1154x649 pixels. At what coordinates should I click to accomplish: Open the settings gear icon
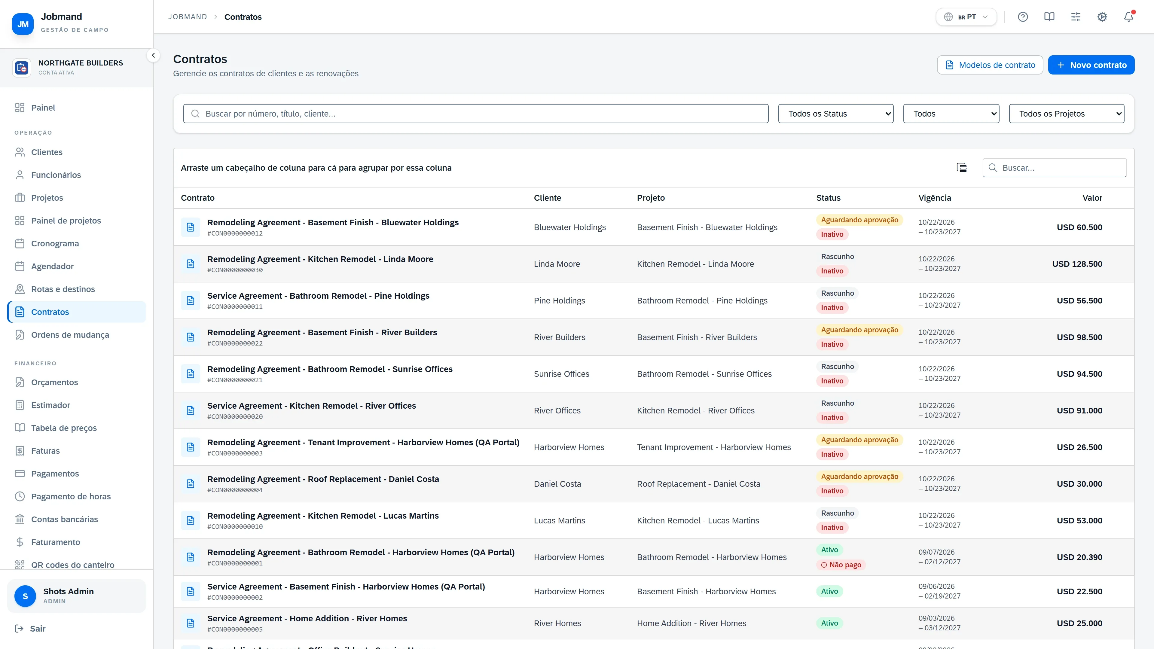click(x=1102, y=17)
